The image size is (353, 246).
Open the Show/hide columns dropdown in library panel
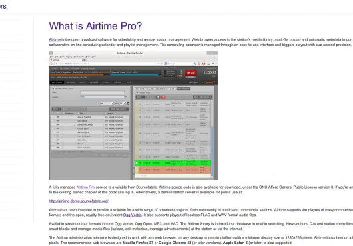coord(119,109)
